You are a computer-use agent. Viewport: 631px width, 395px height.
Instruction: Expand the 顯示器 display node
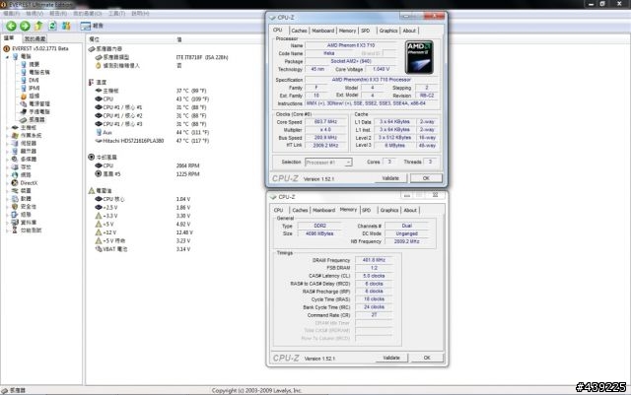click(7, 152)
